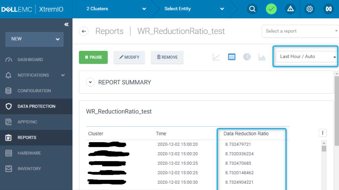Open the settings gear icon

(x=309, y=9)
